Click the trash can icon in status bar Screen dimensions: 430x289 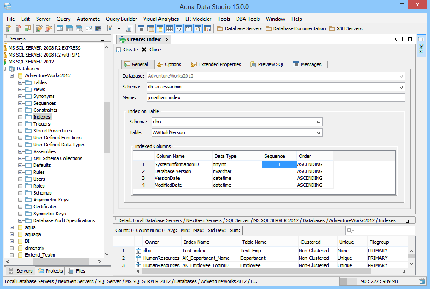tap(422, 281)
